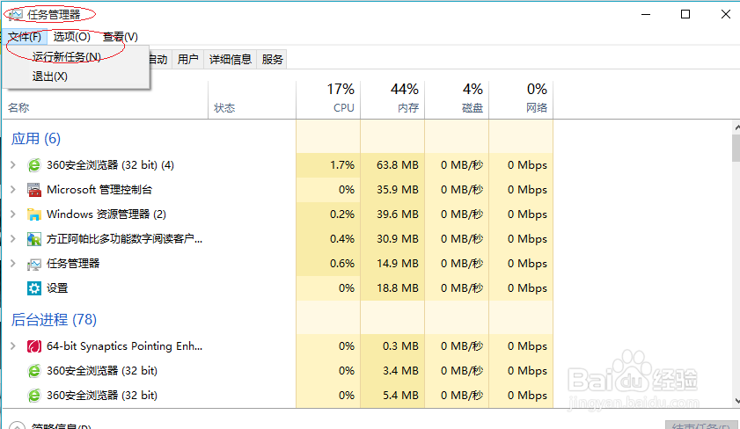Expand the 方正阿帕比 reader row
This screenshot has height=429, width=740.
[13, 238]
